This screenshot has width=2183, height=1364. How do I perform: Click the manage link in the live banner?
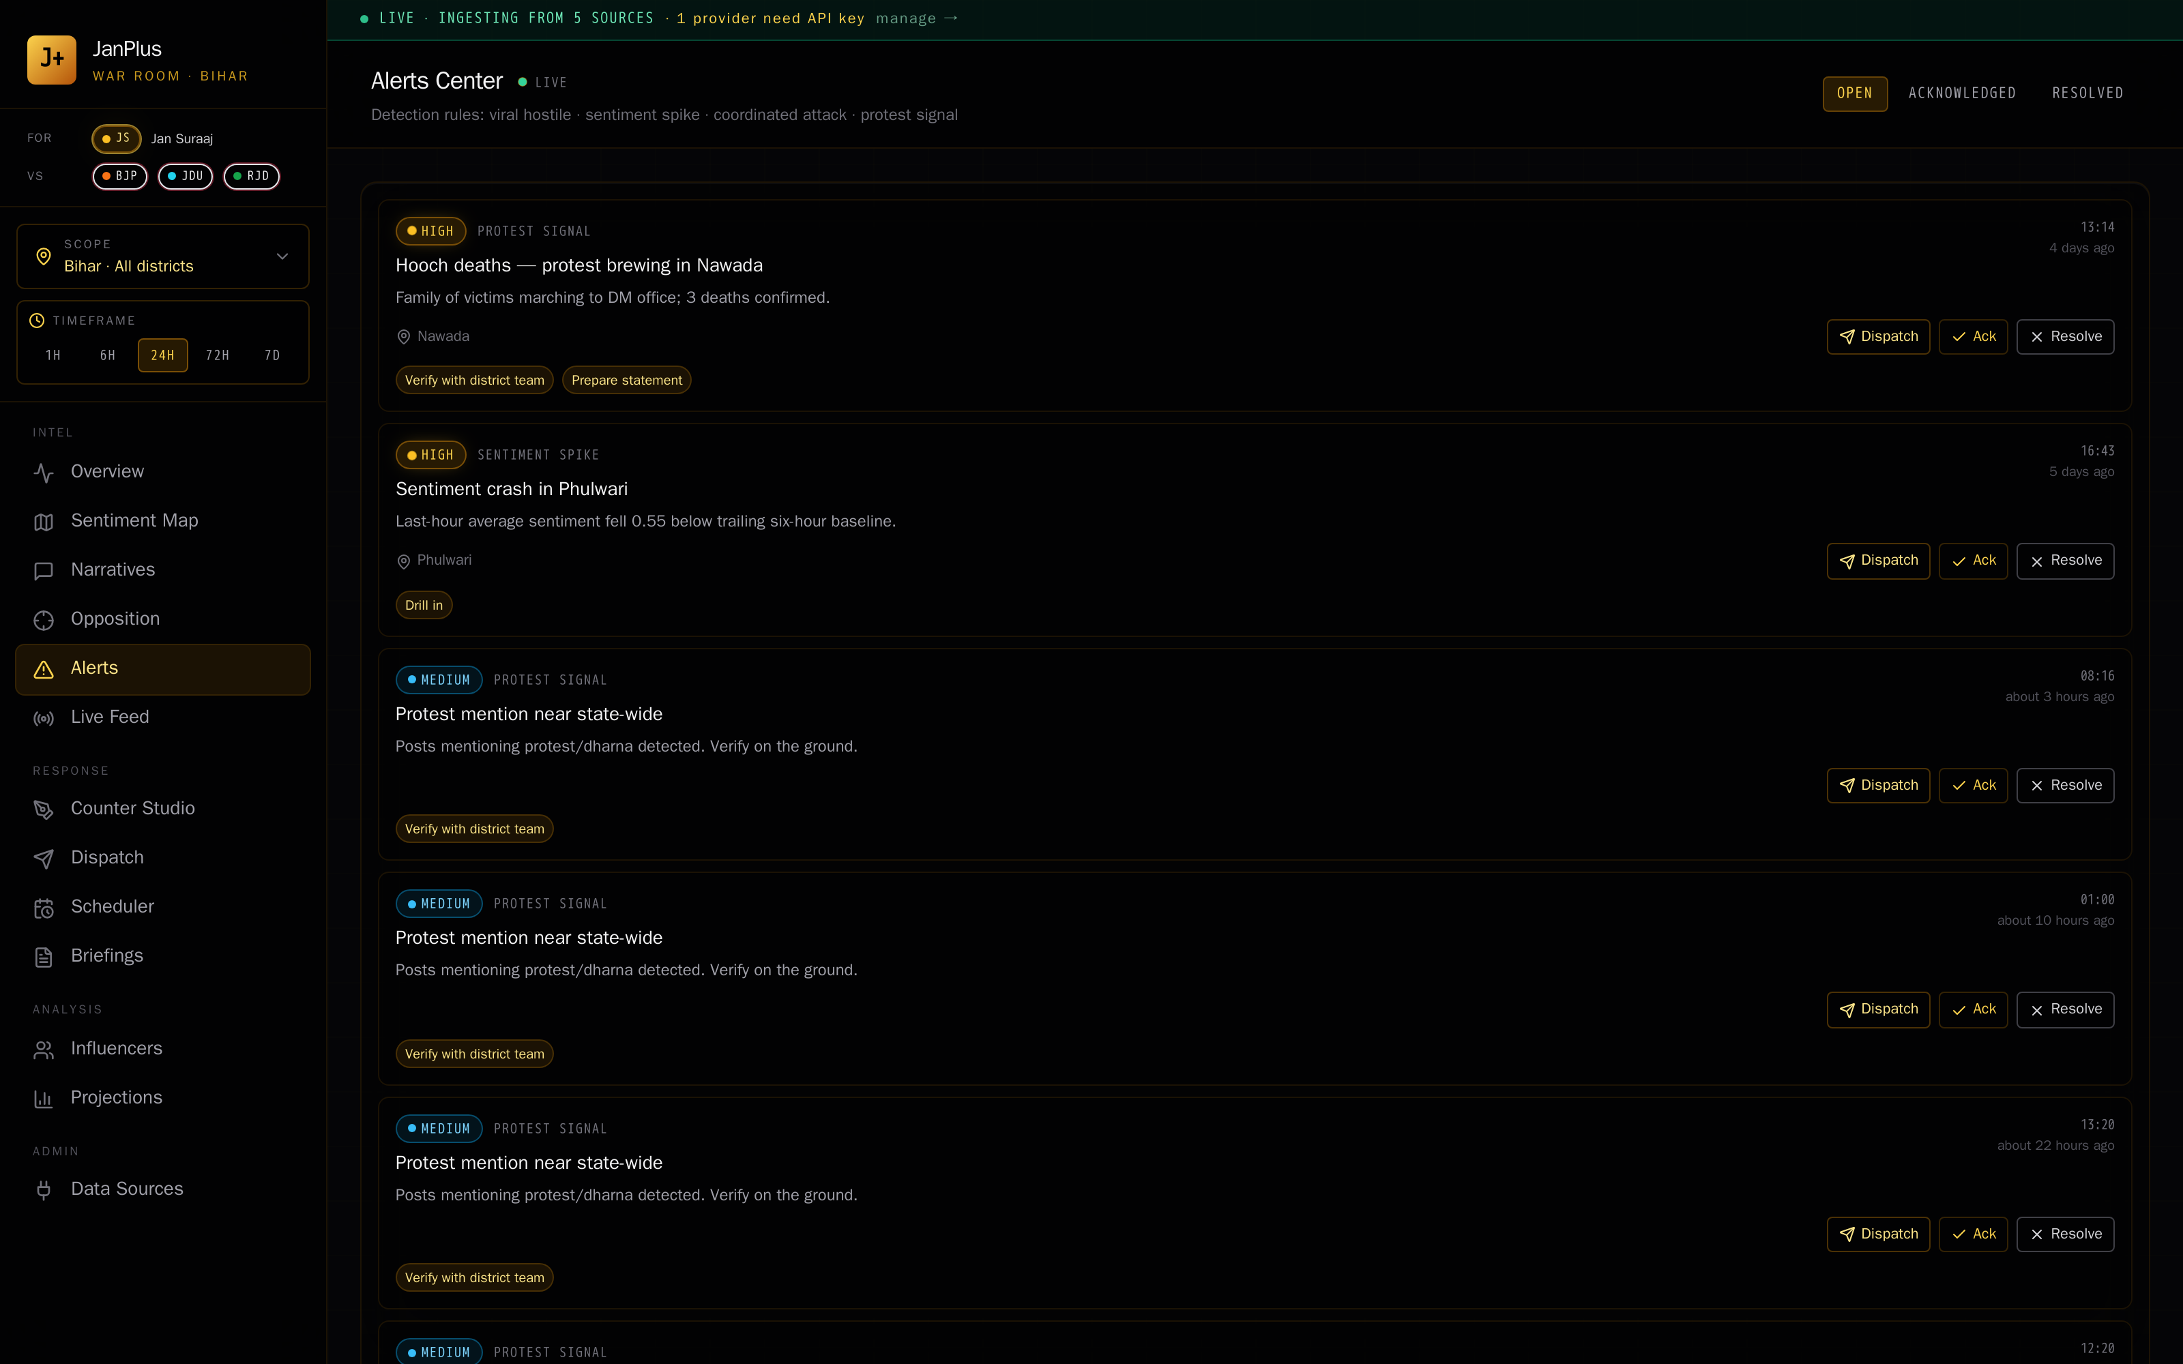coord(916,18)
